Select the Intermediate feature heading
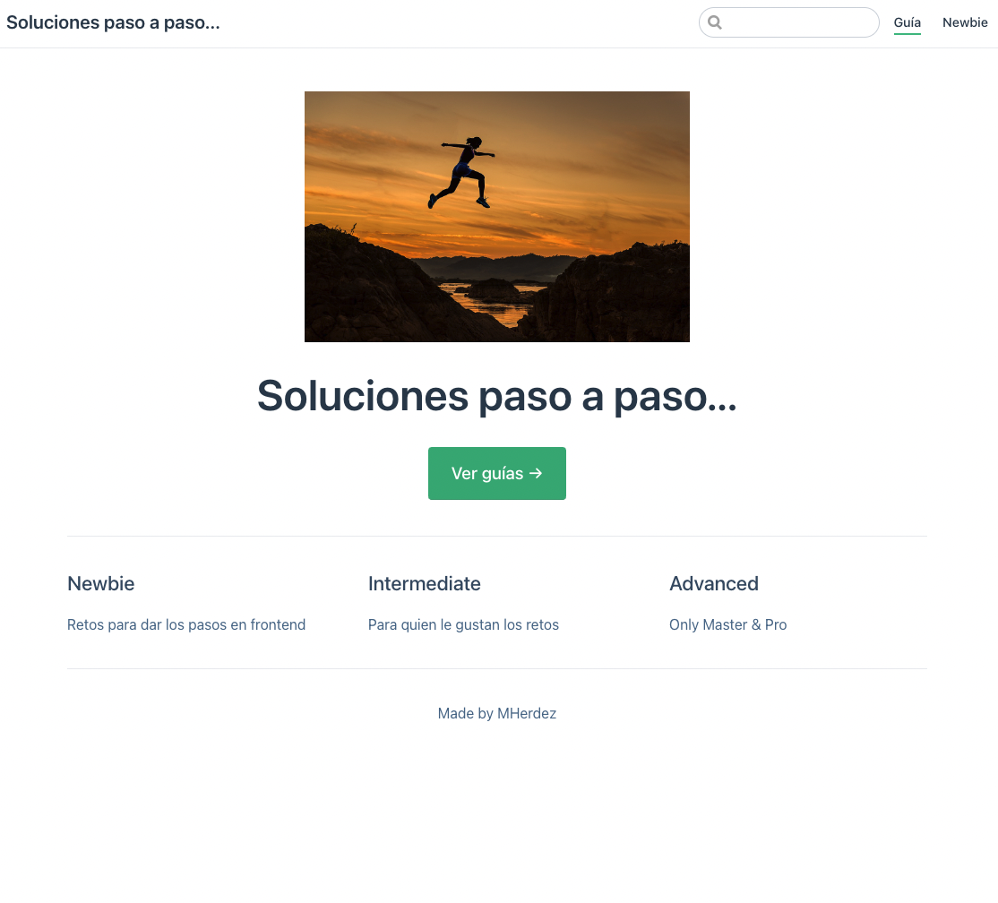 pos(424,583)
